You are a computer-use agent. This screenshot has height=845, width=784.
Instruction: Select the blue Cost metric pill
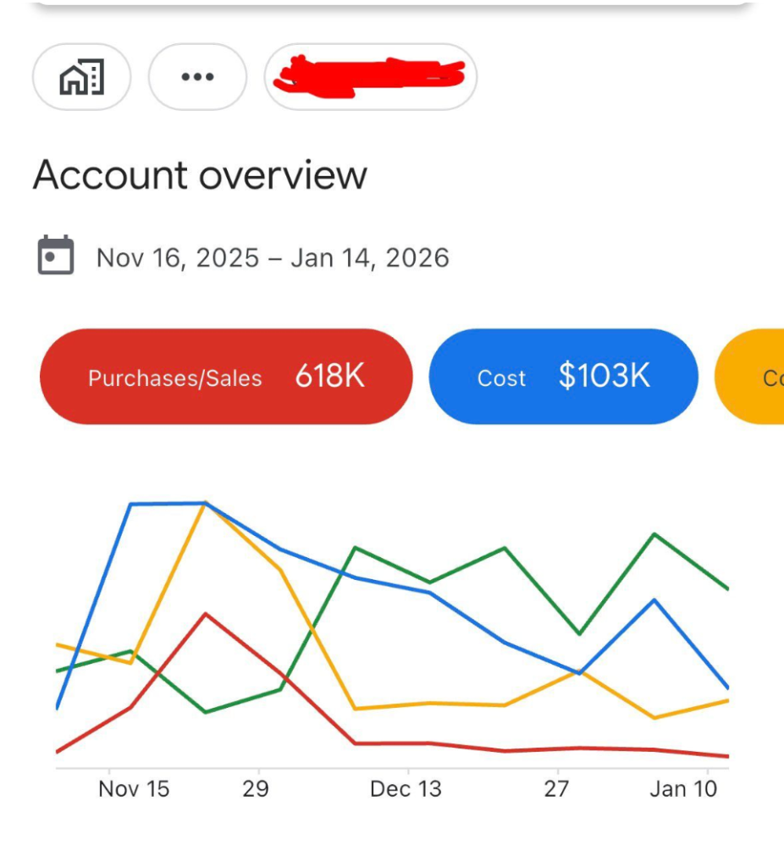coord(564,376)
